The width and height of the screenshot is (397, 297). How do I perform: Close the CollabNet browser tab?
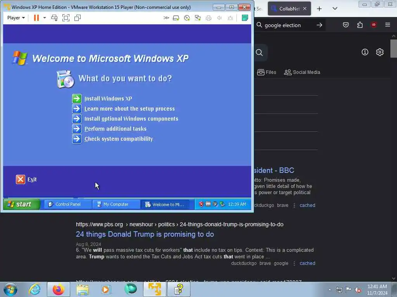pyautogui.click(x=305, y=9)
